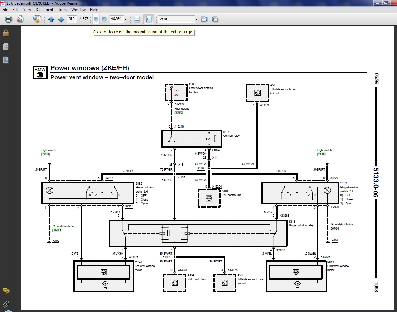Image resolution: width=397 pixels, height=312 pixels.
Task: Open the Security Settings lock panel
Action: [6, 33]
